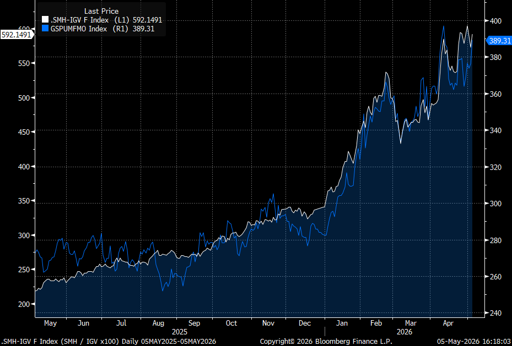The image size is (512, 346).
Task: Click 'Copyright© 2026 Bloomberg Finance L.P.' footer text
Action: pyautogui.click(x=326, y=342)
